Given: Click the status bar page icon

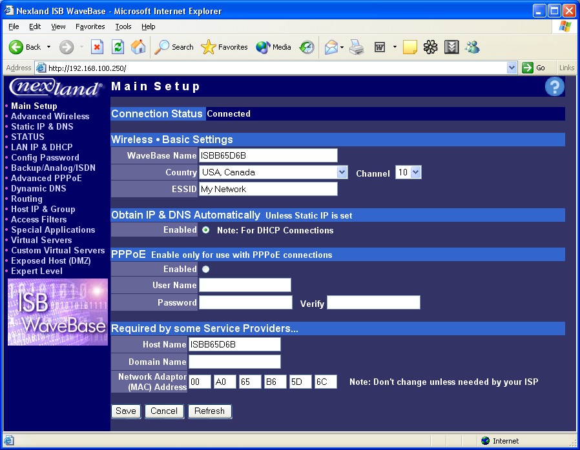Looking at the screenshot, I should (9, 440).
